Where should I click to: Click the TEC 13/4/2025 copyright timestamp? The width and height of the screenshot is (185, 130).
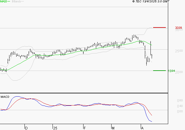pyautogui.click(x=151, y=1)
